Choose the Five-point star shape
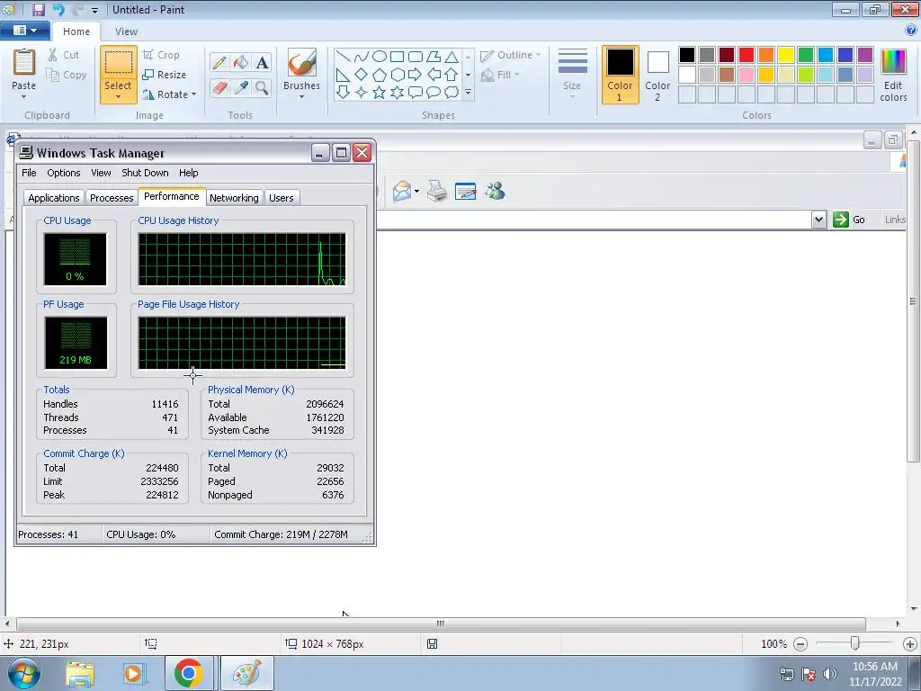 (x=380, y=93)
